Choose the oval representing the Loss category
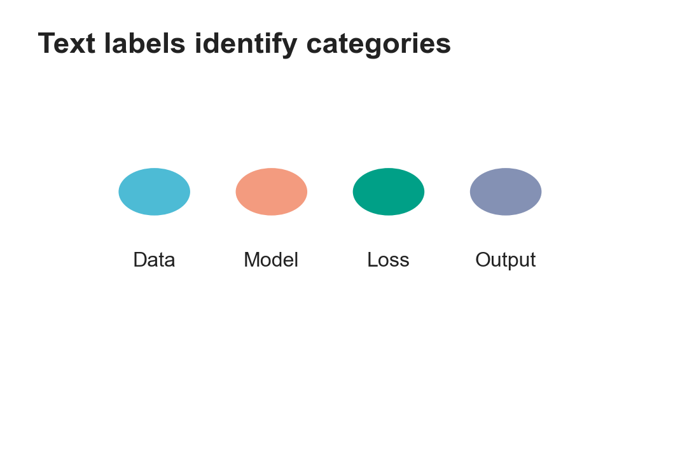673x453 pixels. click(389, 192)
